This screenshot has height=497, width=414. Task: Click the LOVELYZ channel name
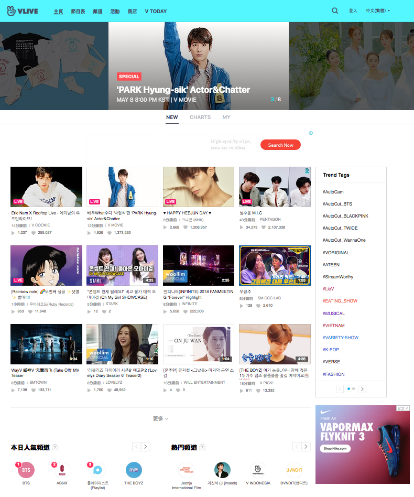click(x=114, y=382)
